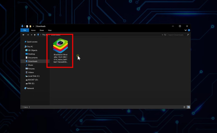Viewport: 217px width, 133px height.
Task: Go forward using the forward arrow
Action: (28, 35)
